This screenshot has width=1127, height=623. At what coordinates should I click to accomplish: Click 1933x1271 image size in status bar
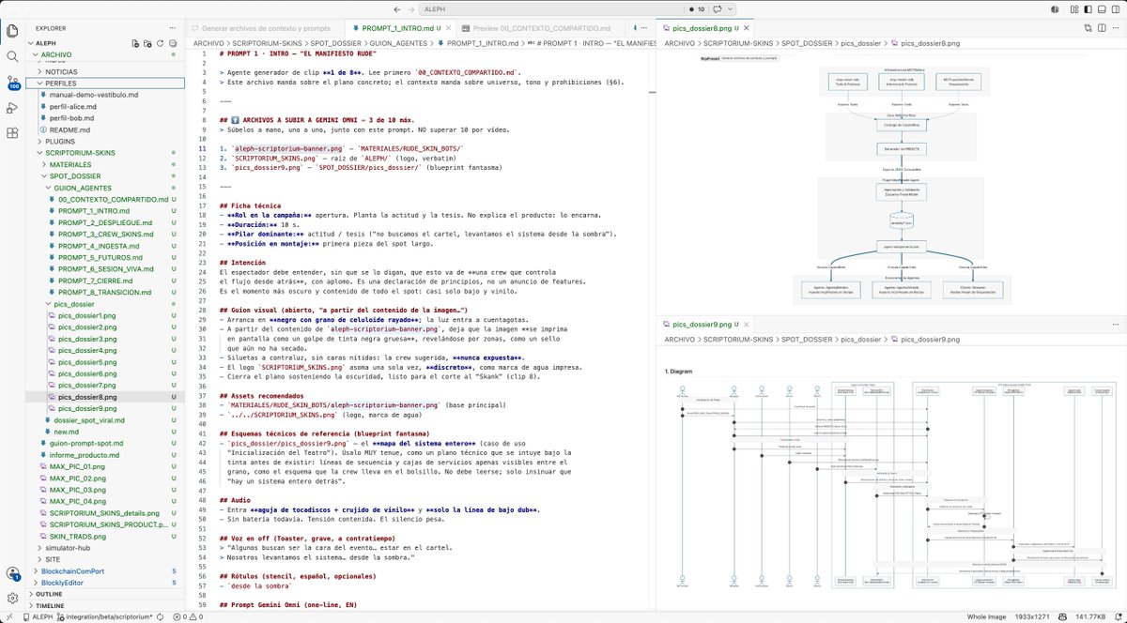1030,616
